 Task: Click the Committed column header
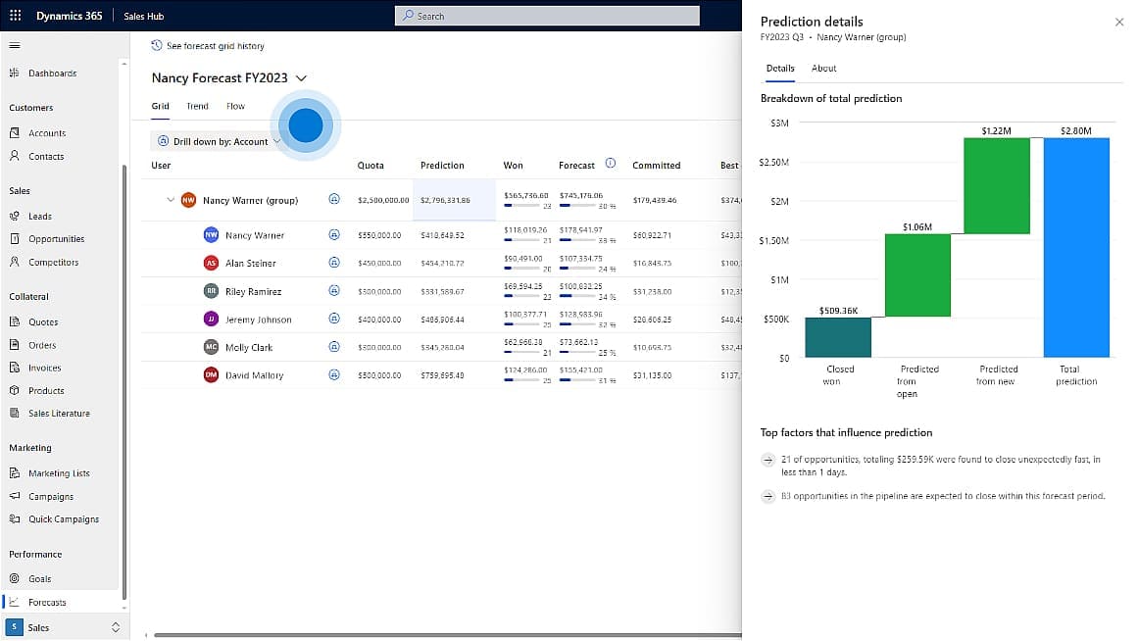click(656, 166)
